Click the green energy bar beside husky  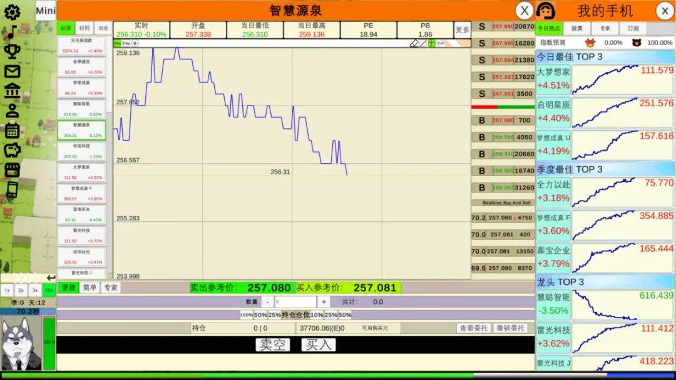point(49,343)
